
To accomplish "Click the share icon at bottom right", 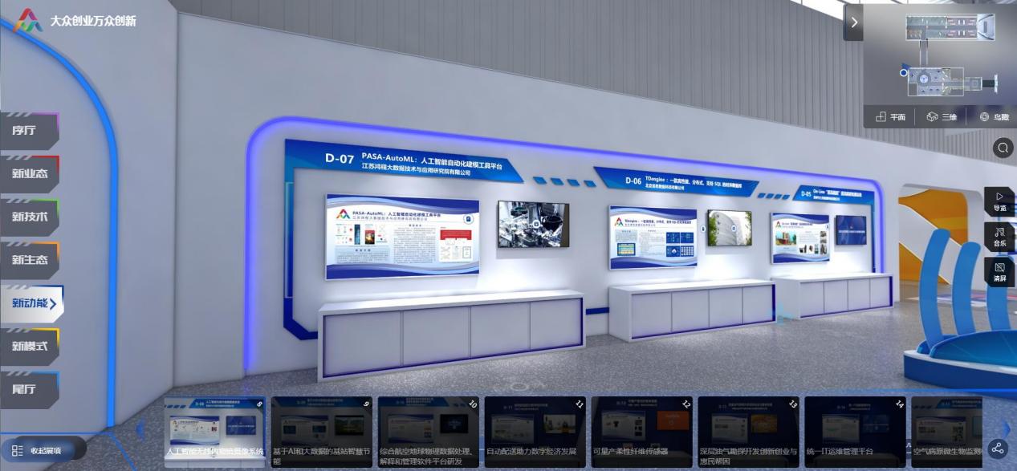I will [x=998, y=449].
